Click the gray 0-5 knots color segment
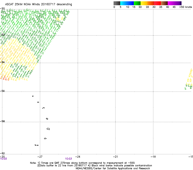 [x=117, y=3]
